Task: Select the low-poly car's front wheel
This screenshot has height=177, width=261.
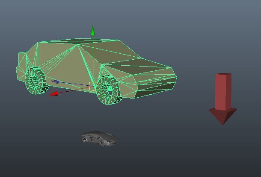Action: point(109,90)
